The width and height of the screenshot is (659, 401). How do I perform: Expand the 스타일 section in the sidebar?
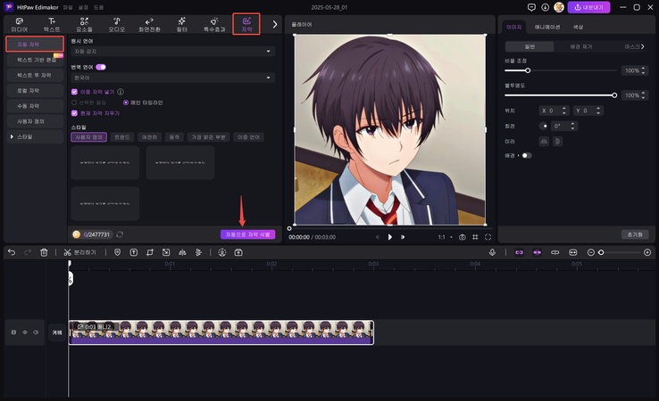(13, 137)
